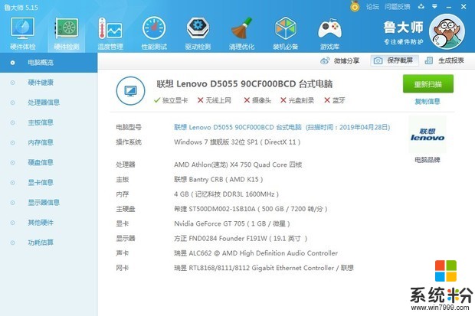Click the computer monitor circle icon
Image resolution: width=475 pixels, height=316 pixels.
click(130, 91)
